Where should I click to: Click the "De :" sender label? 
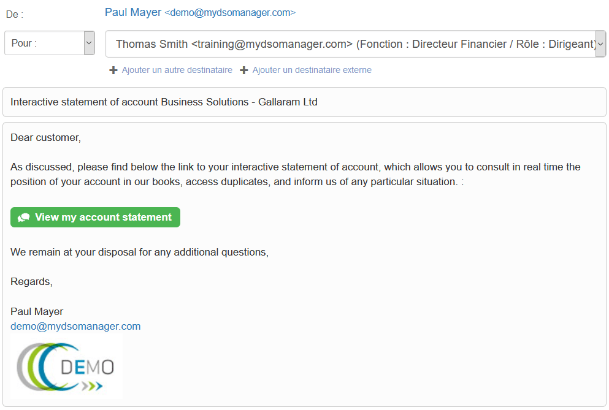15,14
